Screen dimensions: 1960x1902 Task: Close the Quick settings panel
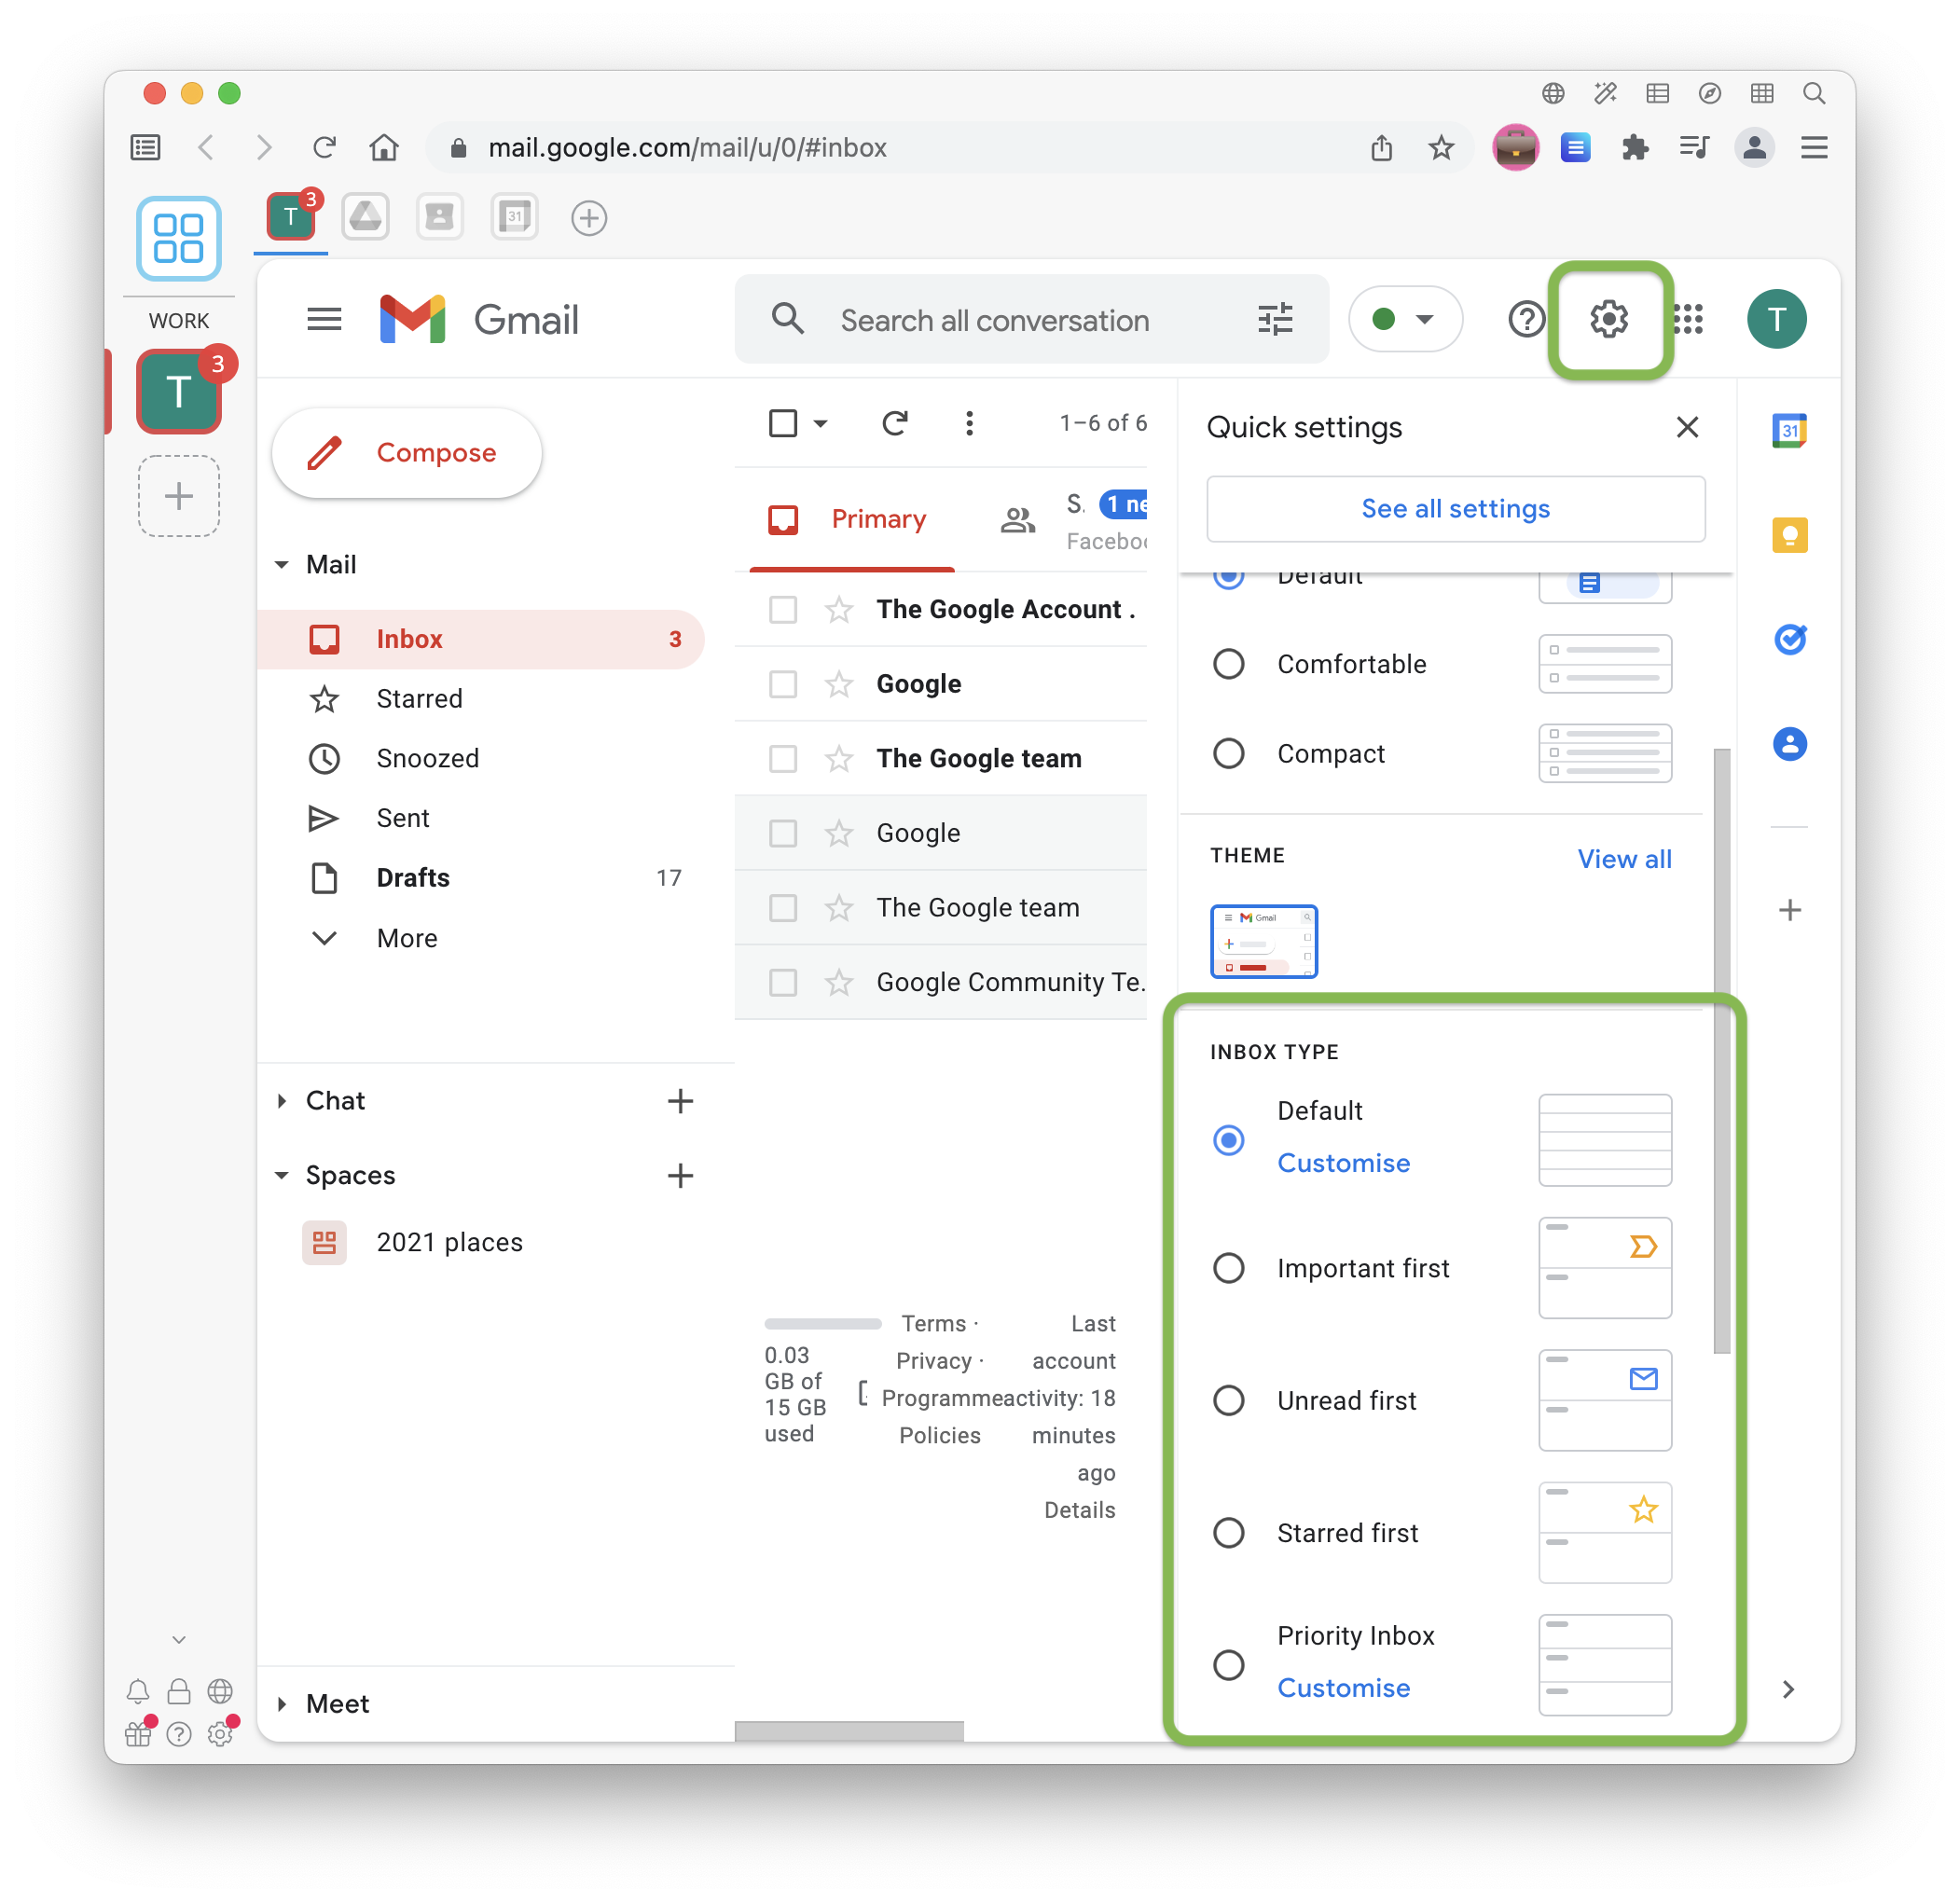pyautogui.click(x=1685, y=429)
